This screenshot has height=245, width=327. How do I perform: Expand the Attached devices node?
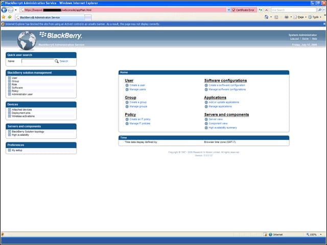coord(9,110)
